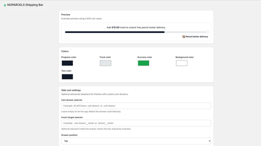Image resolution: width=261 pixels, height=146 pixels.
Task: Open the Drawer position dropdown showing Top
Action: pyautogui.click(x=136, y=141)
